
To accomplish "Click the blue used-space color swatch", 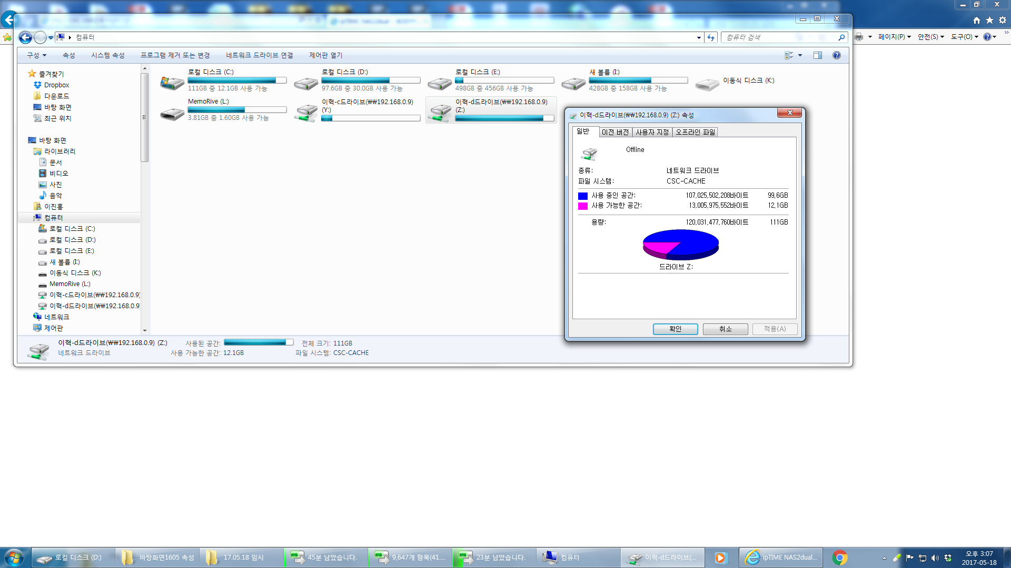I will click(582, 196).
